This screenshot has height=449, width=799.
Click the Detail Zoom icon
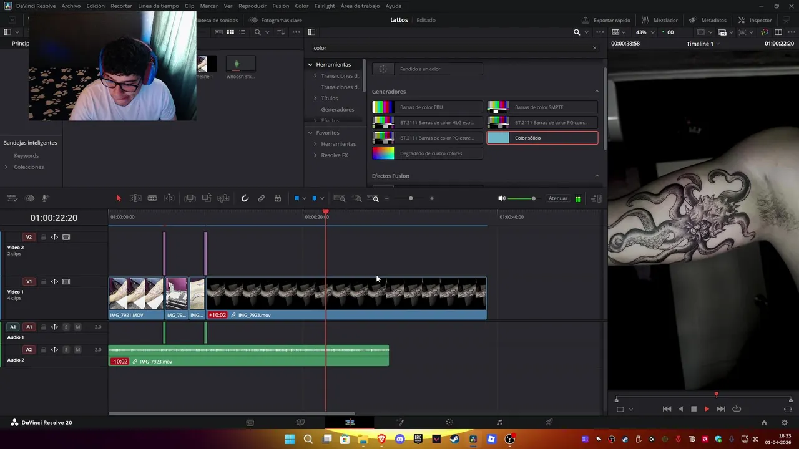point(358,198)
